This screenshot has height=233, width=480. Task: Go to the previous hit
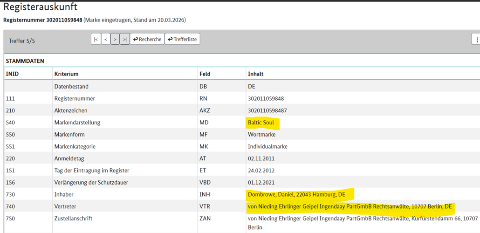(x=106, y=39)
